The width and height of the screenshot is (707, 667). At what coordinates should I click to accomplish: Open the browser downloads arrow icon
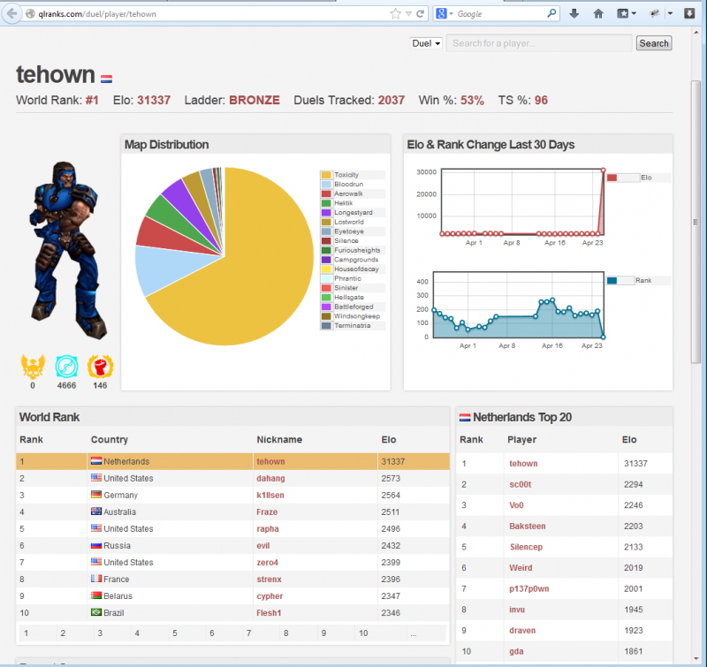coord(574,13)
